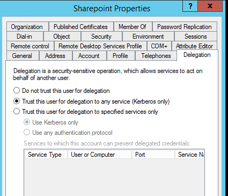This screenshot has width=228, height=196.
Task: Open the Attribute Editor tab
Action: pos(194,46)
